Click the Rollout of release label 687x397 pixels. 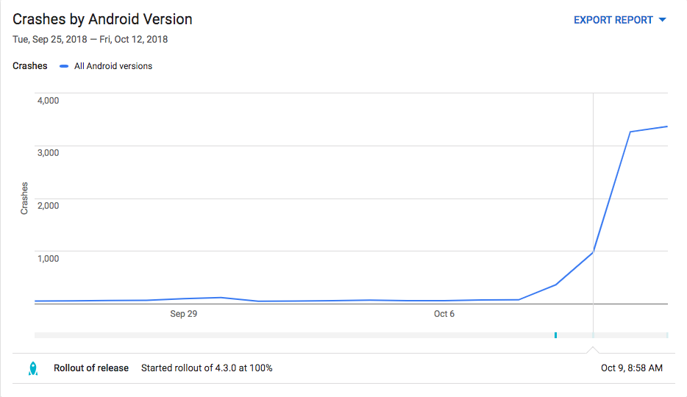coord(91,368)
